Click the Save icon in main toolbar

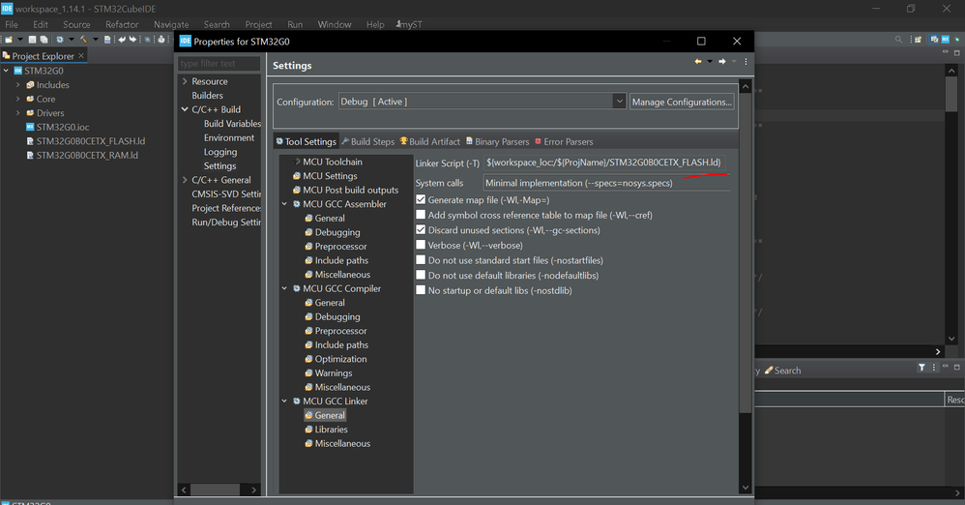[x=32, y=40]
